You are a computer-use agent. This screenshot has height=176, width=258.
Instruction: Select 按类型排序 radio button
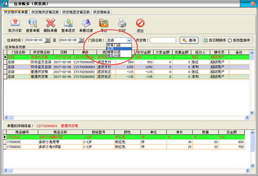pyautogui.click(x=230, y=40)
